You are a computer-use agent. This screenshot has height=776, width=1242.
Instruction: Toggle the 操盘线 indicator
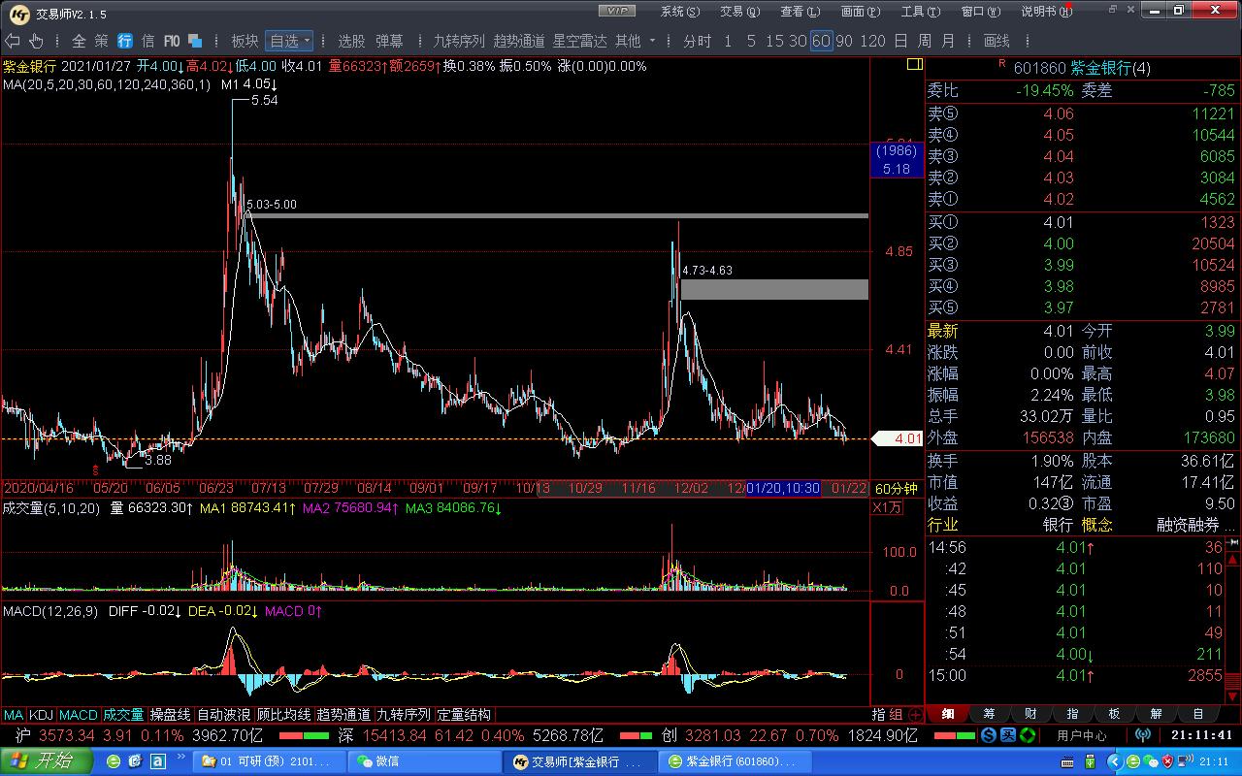click(x=171, y=715)
